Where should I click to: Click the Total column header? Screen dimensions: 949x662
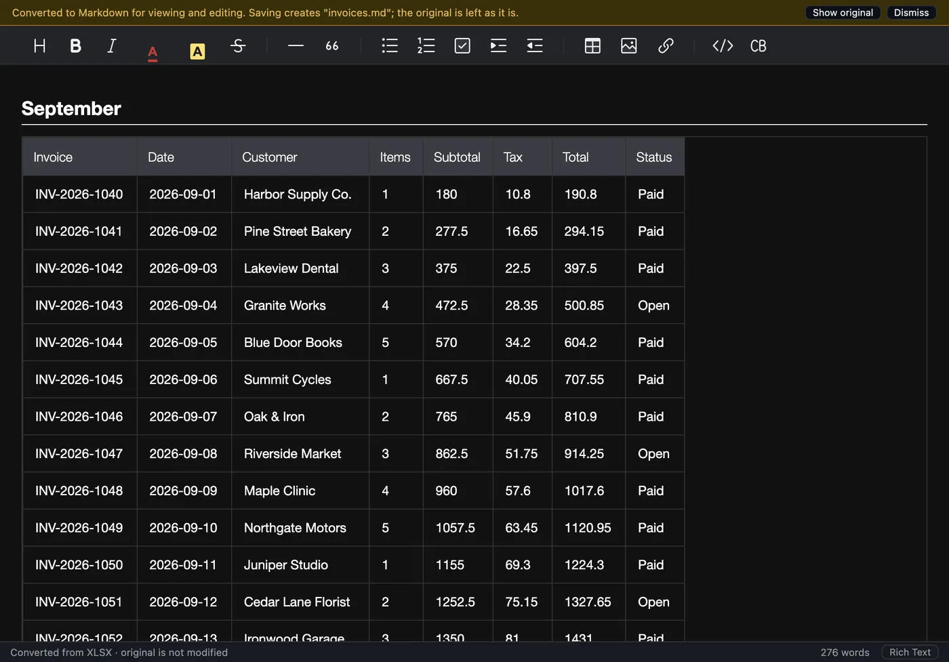click(x=588, y=157)
